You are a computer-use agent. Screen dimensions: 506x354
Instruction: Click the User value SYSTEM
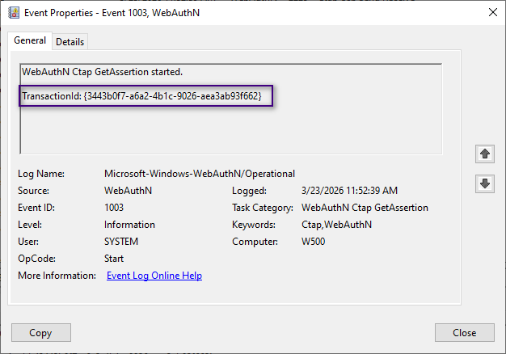tap(121, 242)
